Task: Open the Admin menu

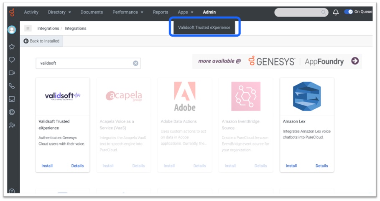Action: (x=209, y=12)
